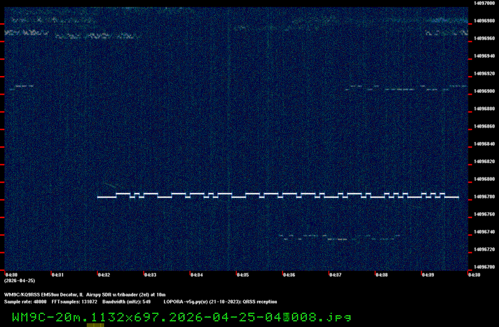The image size is (499, 327).
Task: Click the faint signal trace near 14096740
Action: 339,237
